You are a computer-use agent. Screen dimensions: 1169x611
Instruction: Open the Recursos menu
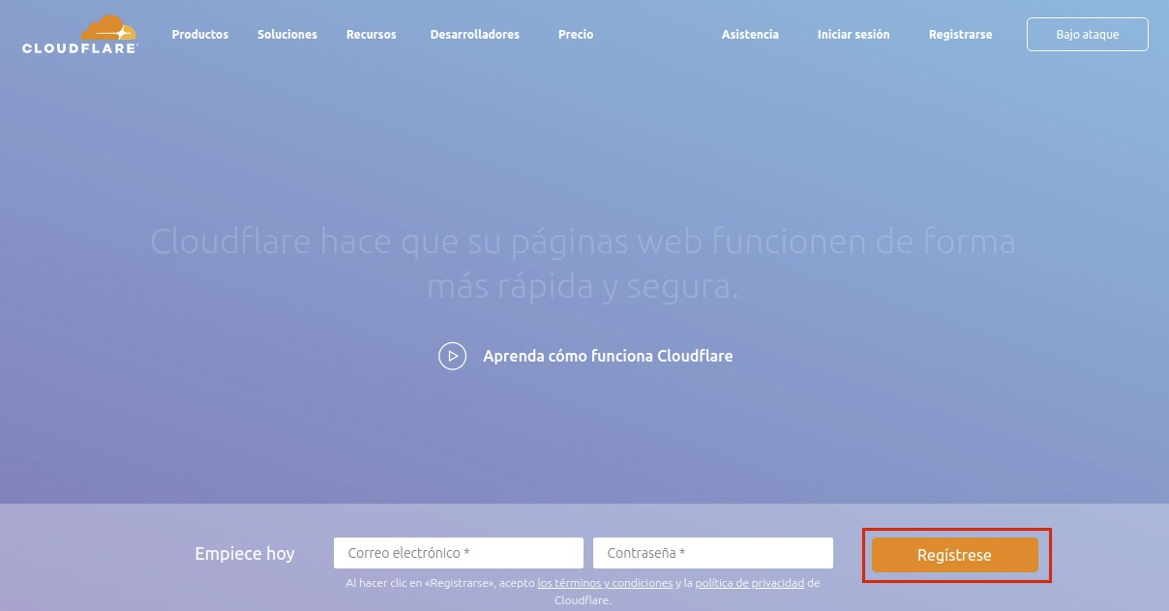(372, 34)
